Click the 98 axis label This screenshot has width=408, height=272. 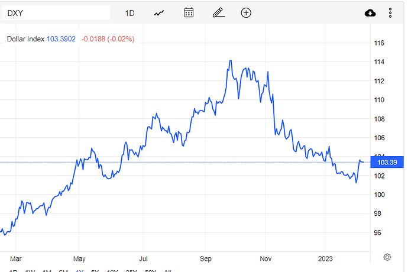[377, 213]
